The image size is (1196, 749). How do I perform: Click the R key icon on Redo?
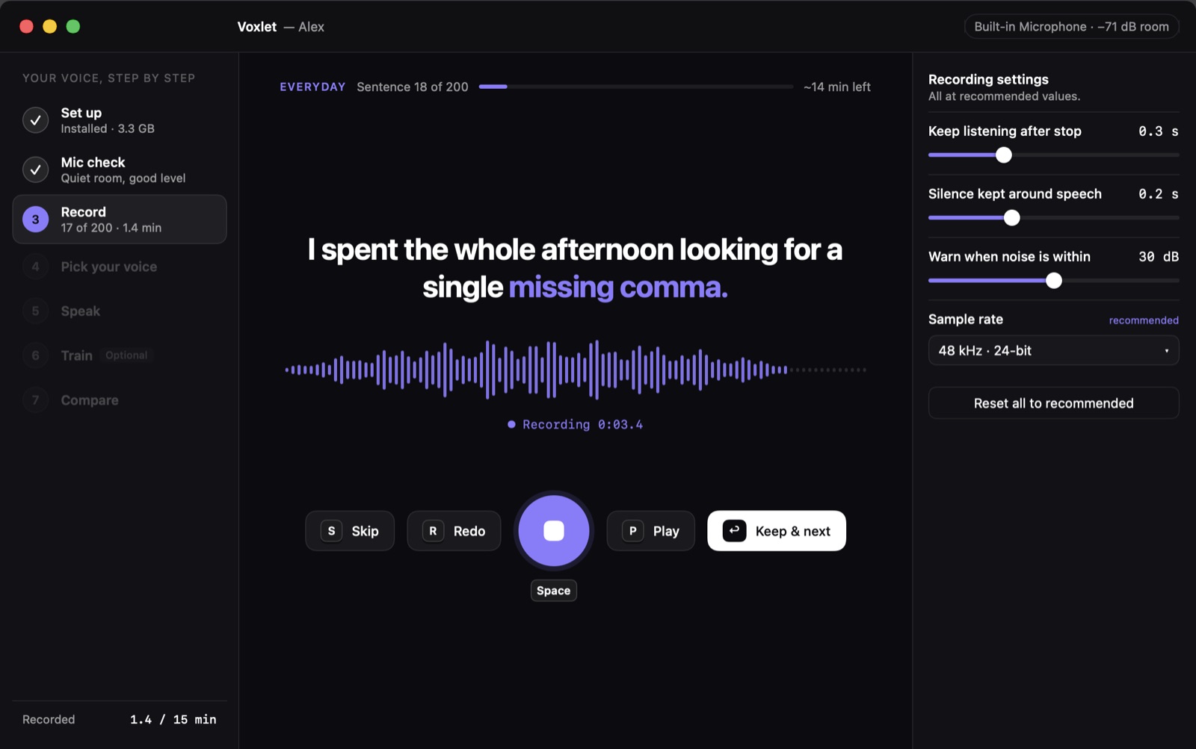pos(433,531)
